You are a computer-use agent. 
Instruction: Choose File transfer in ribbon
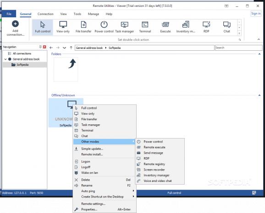point(83,27)
